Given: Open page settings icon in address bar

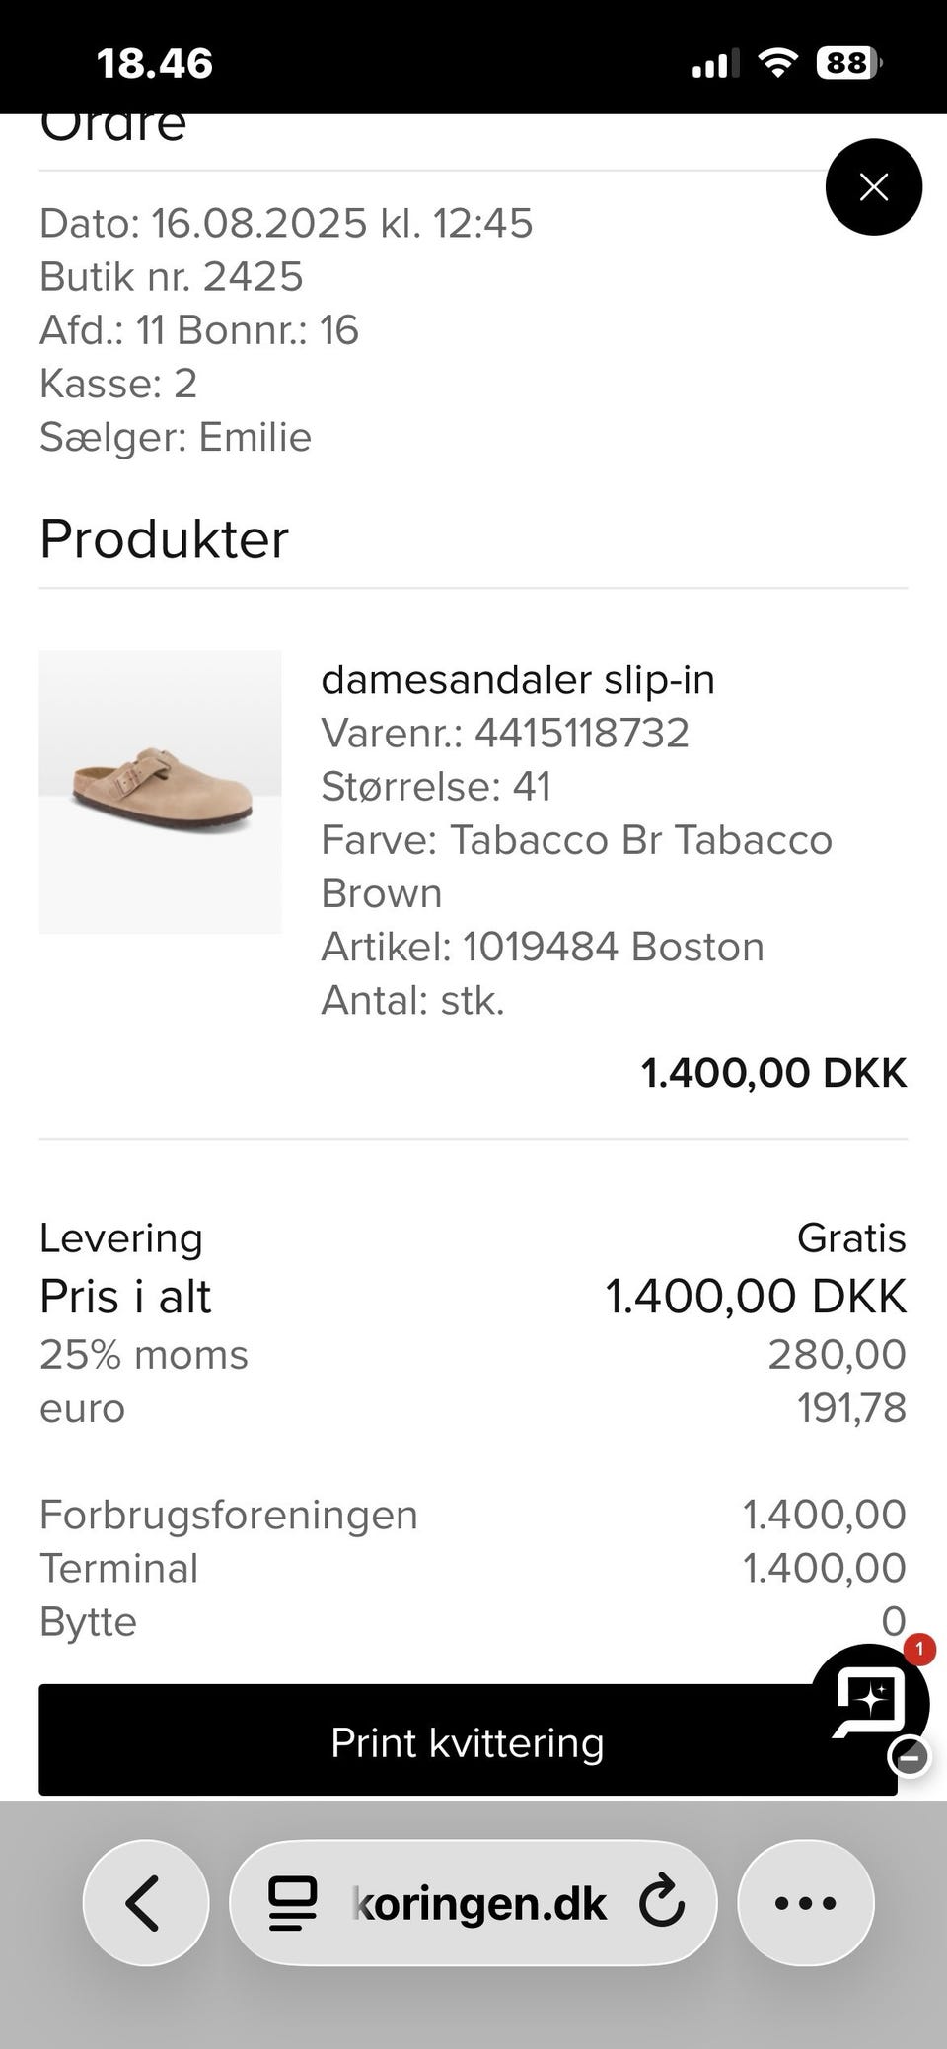Looking at the screenshot, I should coord(293,1904).
